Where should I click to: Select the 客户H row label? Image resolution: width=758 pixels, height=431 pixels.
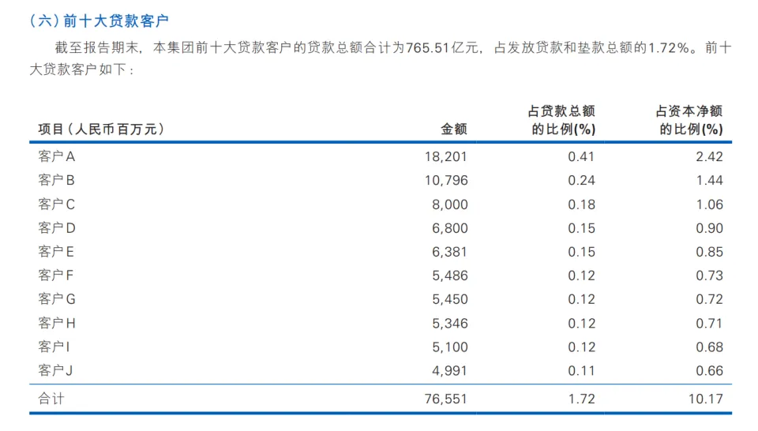tap(57, 323)
